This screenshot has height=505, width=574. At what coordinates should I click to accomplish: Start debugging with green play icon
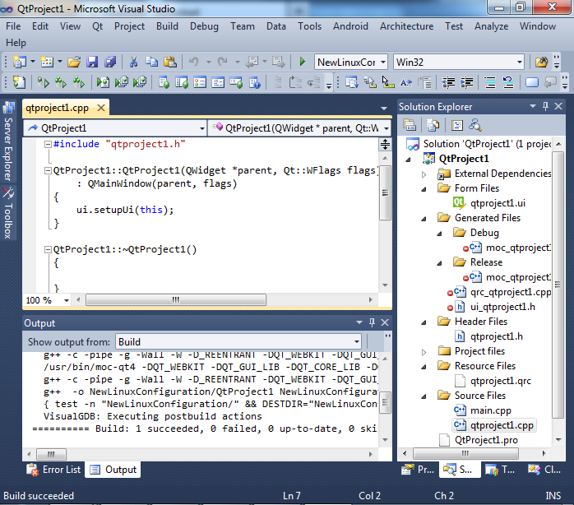(302, 62)
